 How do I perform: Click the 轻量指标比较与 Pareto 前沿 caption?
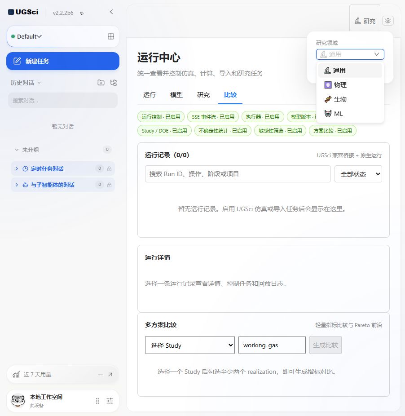pos(348,325)
